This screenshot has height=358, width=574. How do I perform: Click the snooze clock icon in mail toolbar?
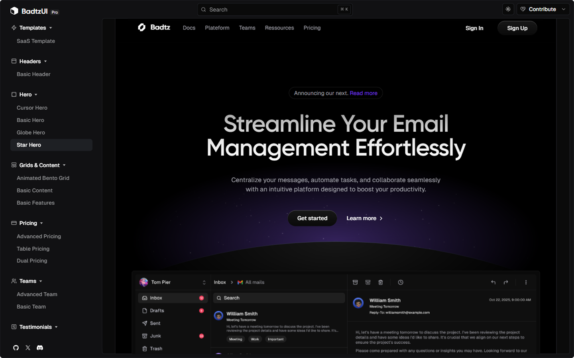click(x=401, y=282)
